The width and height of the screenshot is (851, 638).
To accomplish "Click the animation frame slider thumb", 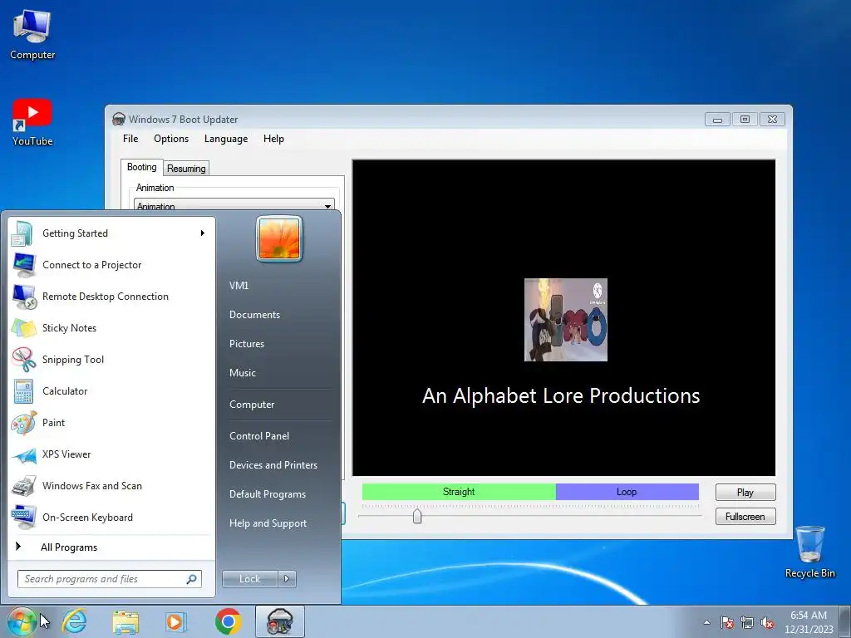I will [x=417, y=516].
